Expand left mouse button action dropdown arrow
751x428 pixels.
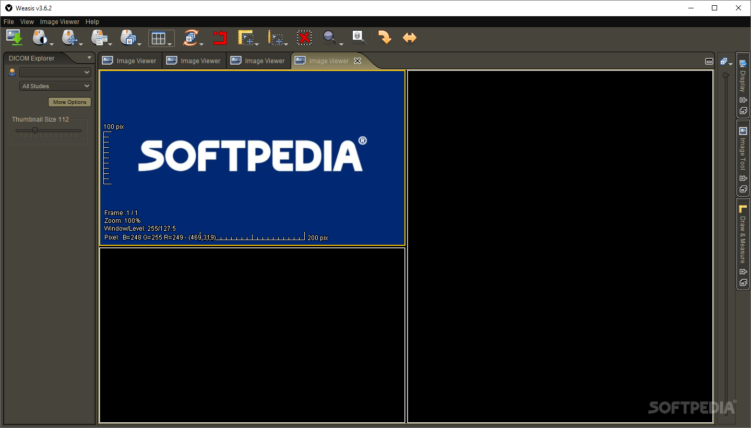coord(52,44)
